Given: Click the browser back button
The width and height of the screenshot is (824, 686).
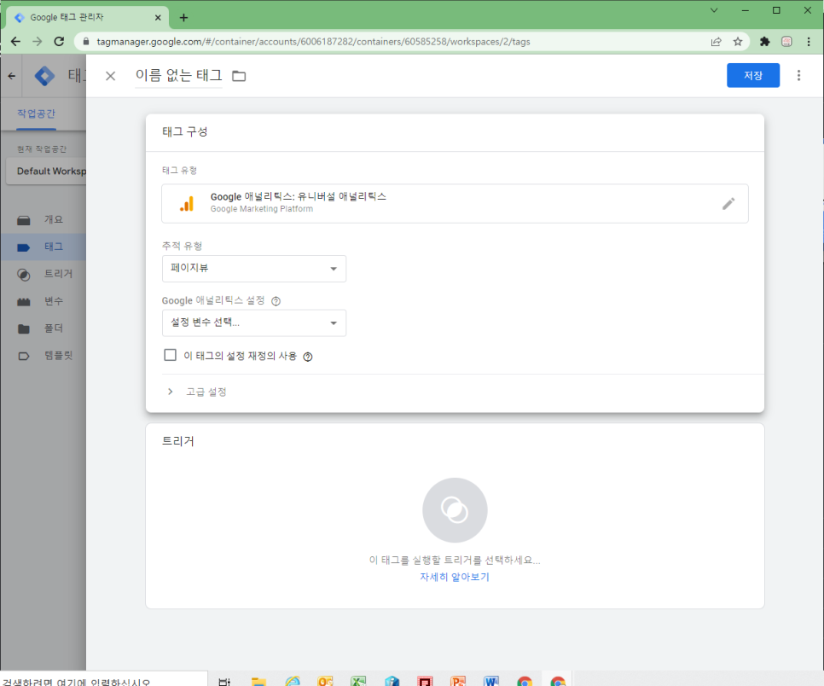Looking at the screenshot, I should tap(15, 42).
